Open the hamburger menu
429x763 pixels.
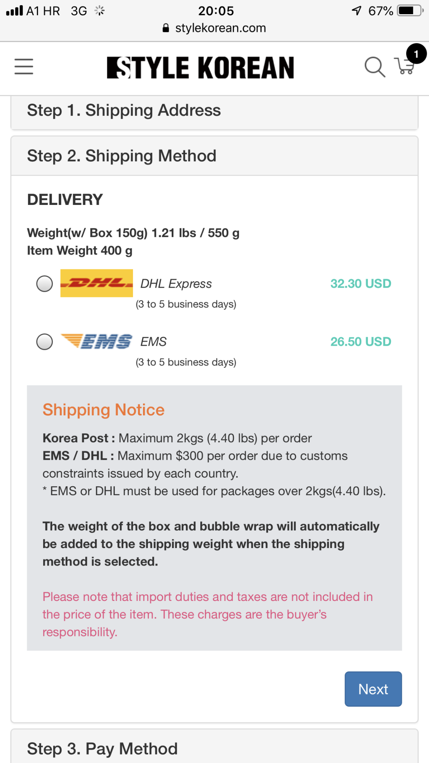pyautogui.click(x=24, y=67)
